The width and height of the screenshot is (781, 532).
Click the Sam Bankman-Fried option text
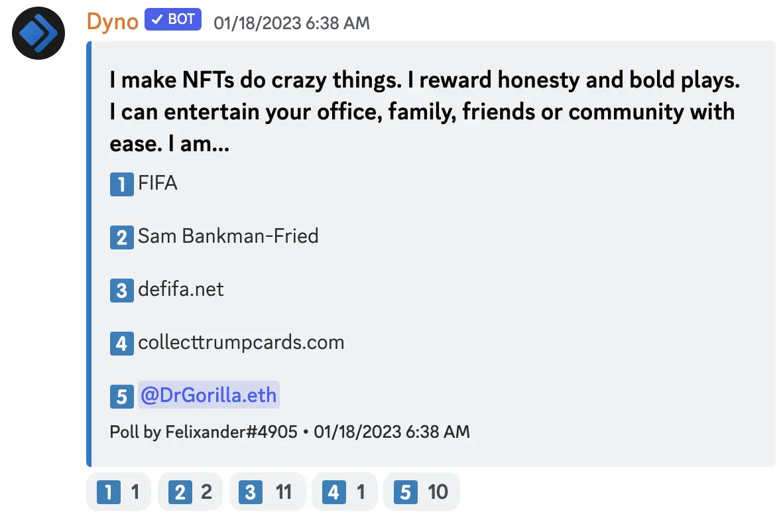coord(228,235)
